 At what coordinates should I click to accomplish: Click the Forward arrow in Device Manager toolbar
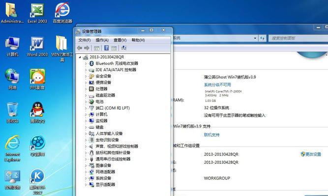[87, 48]
